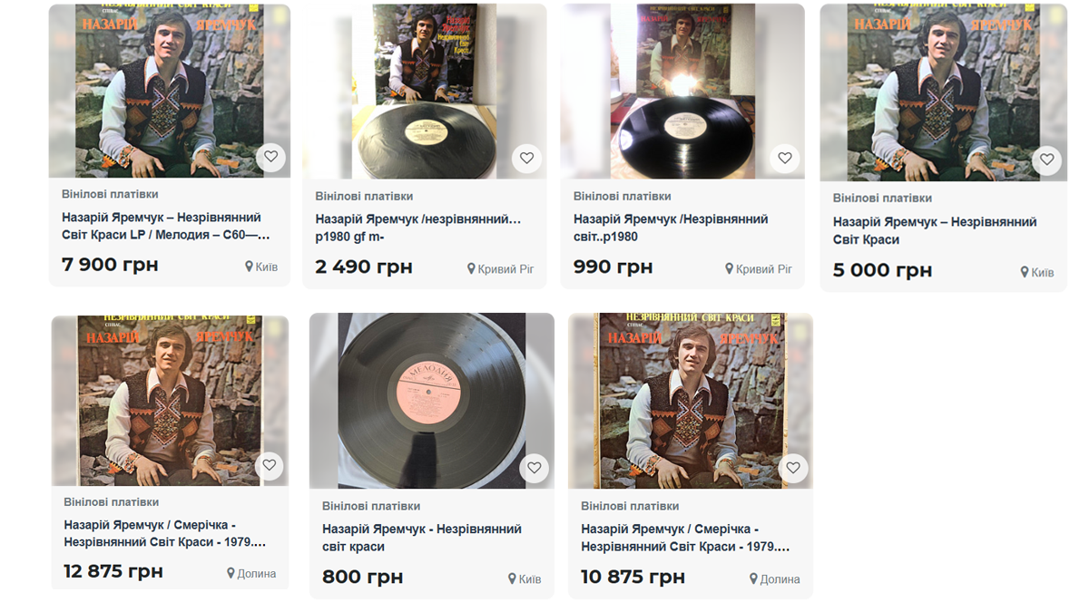Save the 10 875 грн listing via heart
This screenshot has width=1089, height=612.
pyautogui.click(x=793, y=468)
